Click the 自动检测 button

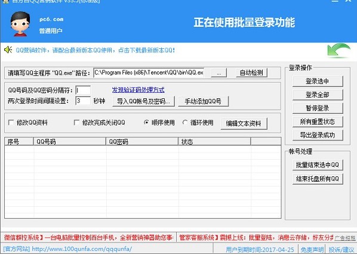pos(251,73)
